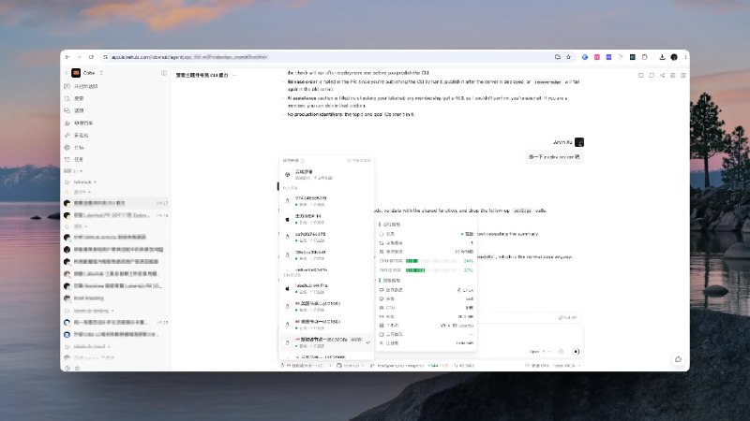Click the memory usage progress bar
The image size is (750, 421).
(x=431, y=270)
